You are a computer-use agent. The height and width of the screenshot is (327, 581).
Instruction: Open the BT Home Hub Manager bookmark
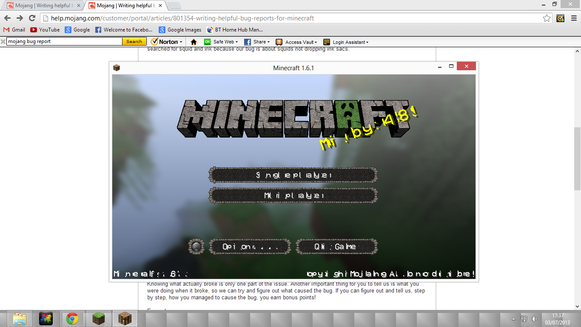tap(235, 30)
